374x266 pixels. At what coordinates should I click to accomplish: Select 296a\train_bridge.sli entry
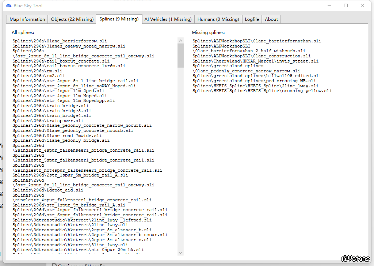[x=50, y=106]
